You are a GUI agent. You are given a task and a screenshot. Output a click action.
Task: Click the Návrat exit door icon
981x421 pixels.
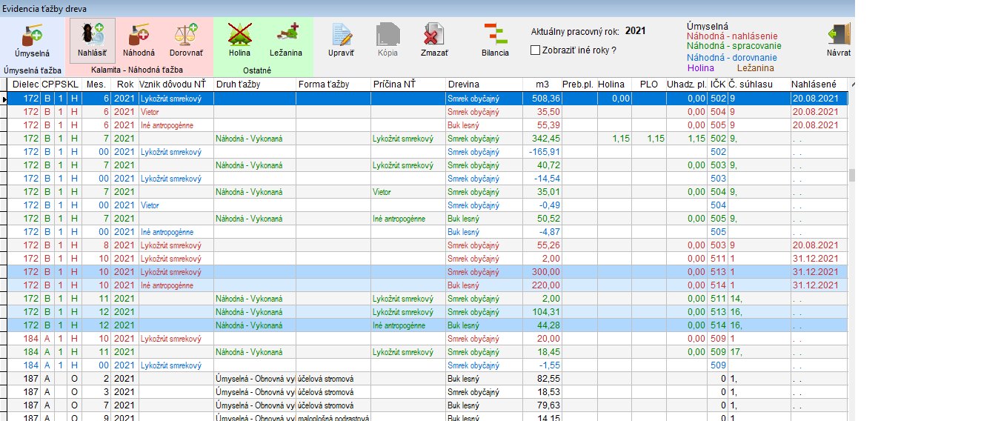point(839,36)
